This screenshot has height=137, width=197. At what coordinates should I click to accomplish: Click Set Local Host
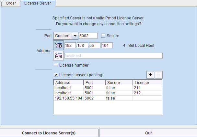point(141,45)
